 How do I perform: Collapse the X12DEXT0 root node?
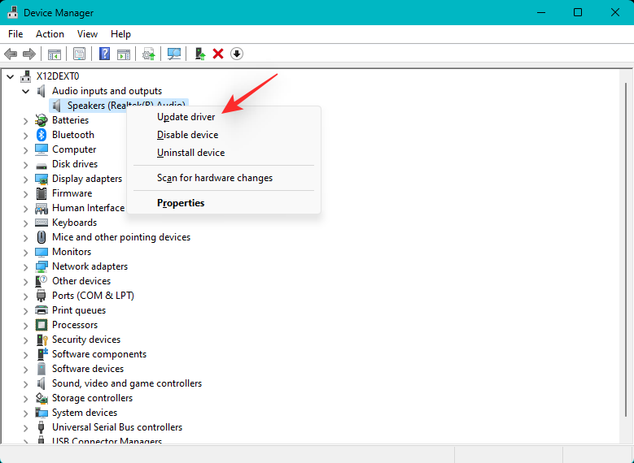click(x=11, y=76)
